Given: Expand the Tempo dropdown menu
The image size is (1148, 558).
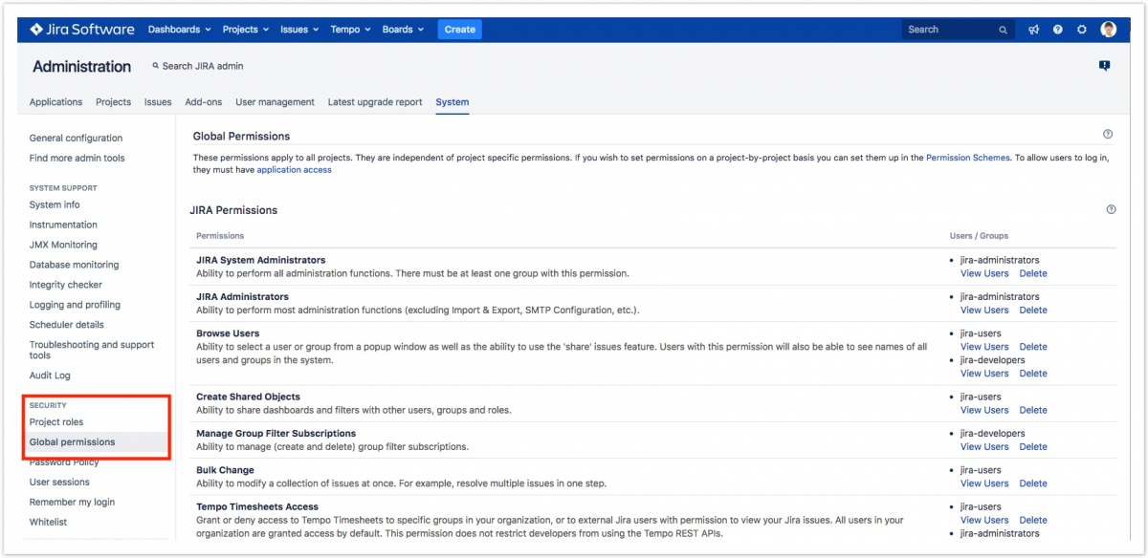Looking at the screenshot, I should 350,30.
